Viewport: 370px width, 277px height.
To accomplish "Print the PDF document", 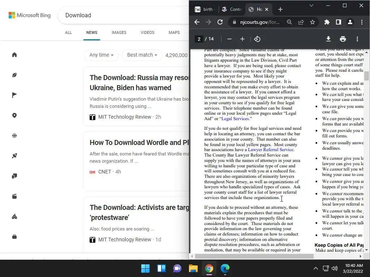I will [343, 39].
